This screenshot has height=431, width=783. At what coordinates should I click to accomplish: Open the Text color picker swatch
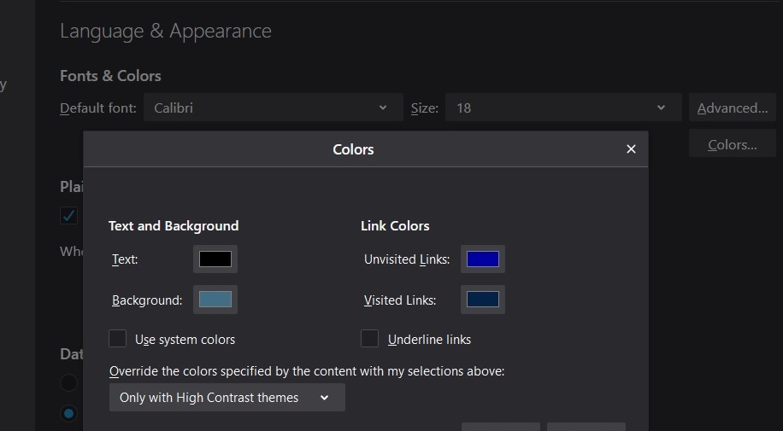pyautogui.click(x=215, y=259)
